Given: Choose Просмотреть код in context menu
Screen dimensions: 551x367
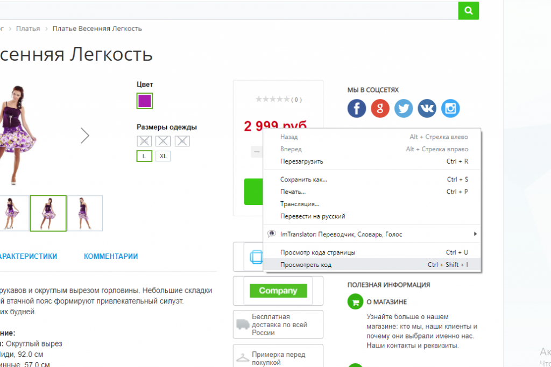Looking at the screenshot, I should [x=372, y=265].
